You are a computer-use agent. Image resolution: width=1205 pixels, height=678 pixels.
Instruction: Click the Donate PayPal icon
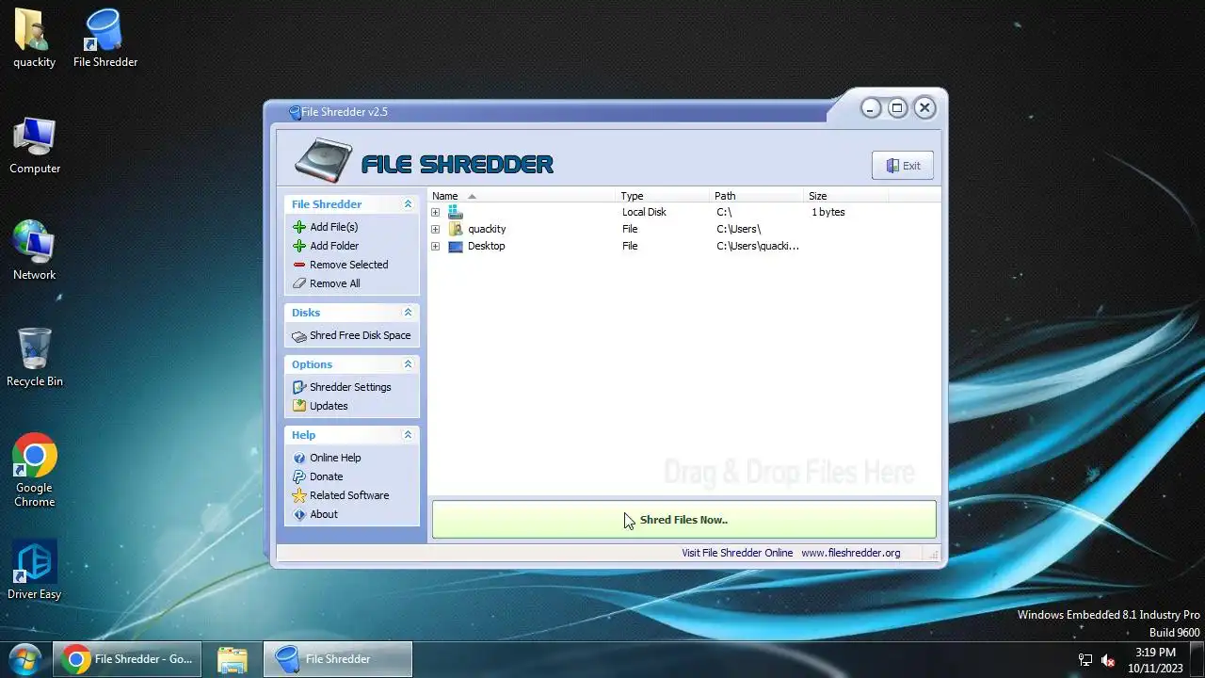point(299,476)
